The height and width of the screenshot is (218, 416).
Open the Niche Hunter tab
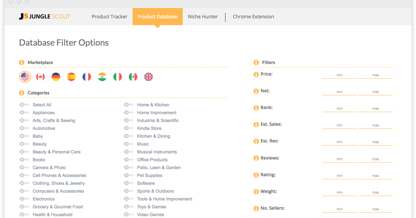[x=203, y=16]
